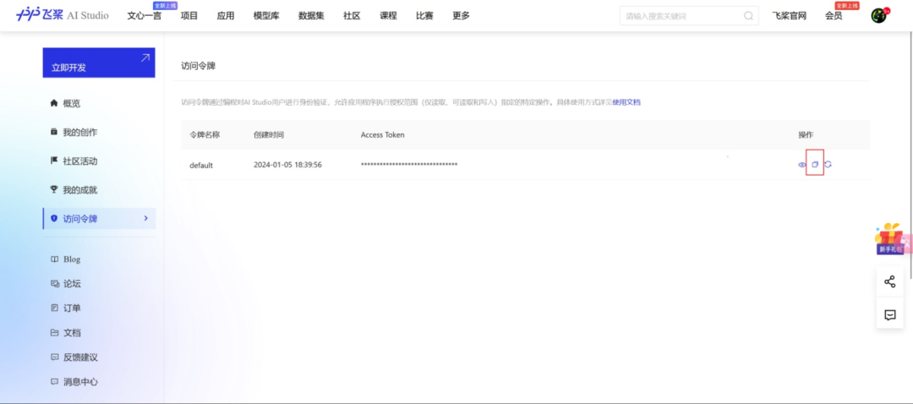Click the PaddlePaddle AI Studio logo
The image size is (913, 404).
63,15
